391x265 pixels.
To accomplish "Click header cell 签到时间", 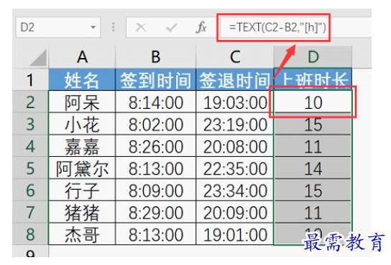I will coord(156,80).
